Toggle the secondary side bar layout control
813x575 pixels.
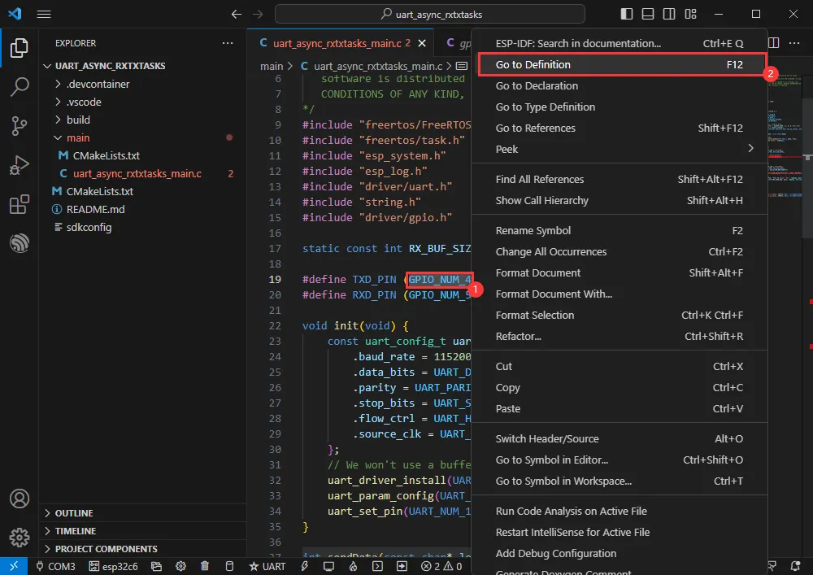pos(668,14)
